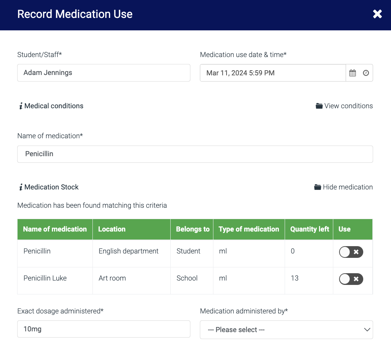Click the folder icon next to Hide medication
Viewport: 391px width, 346px height.
(318, 187)
